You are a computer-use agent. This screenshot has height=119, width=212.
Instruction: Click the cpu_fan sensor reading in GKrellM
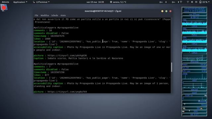[194, 68]
